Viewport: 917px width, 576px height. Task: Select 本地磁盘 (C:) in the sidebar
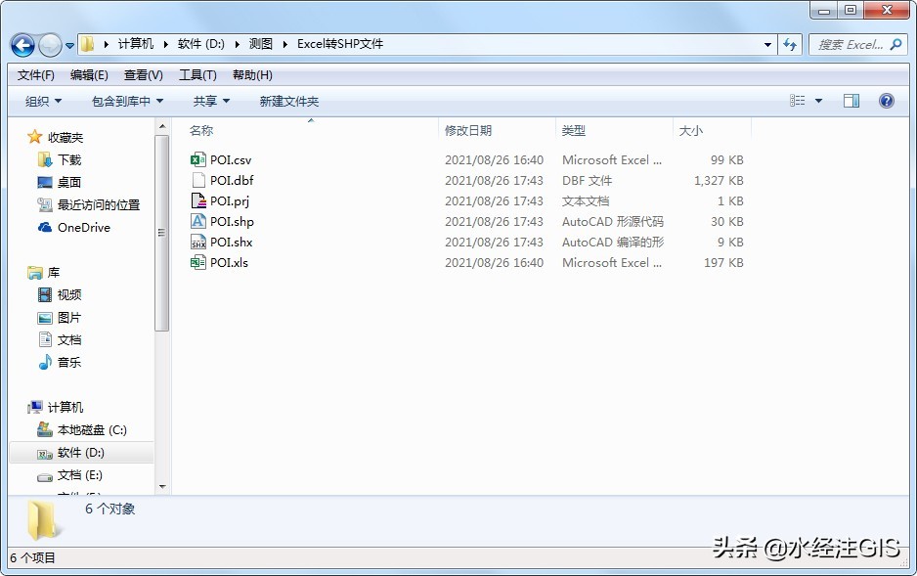(x=92, y=429)
